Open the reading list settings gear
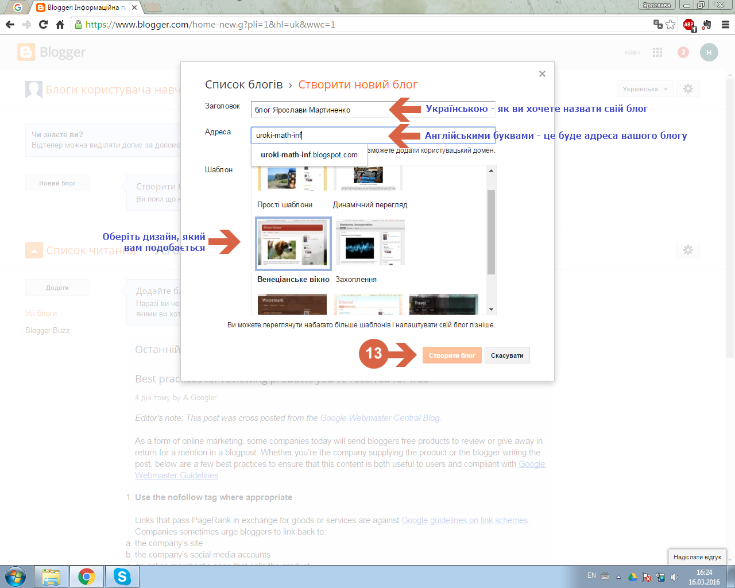 [x=688, y=250]
